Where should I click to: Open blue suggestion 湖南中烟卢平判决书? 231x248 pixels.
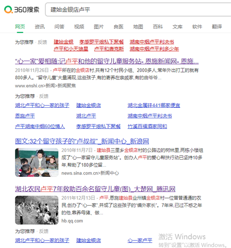tap(150, 116)
